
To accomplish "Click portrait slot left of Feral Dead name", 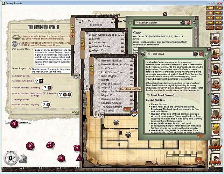I will (142, 54).
